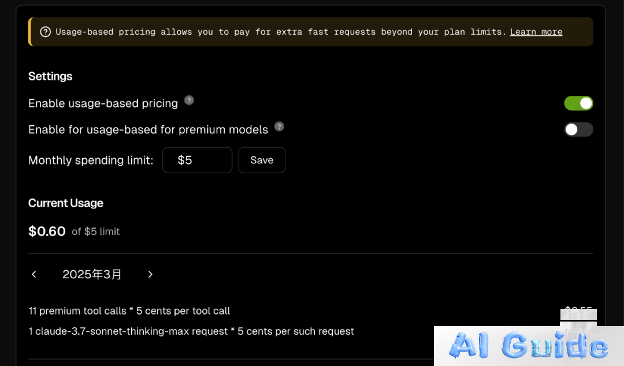Save the monthly spending limit
Image resolution: width=624 pixels, height=366 pixels.
(x=262, y=160)
